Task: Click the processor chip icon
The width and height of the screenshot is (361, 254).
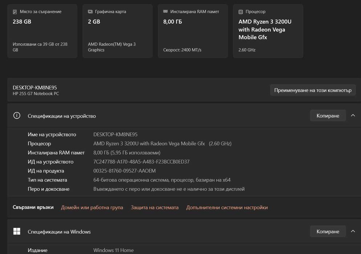Action: point(240,12)
